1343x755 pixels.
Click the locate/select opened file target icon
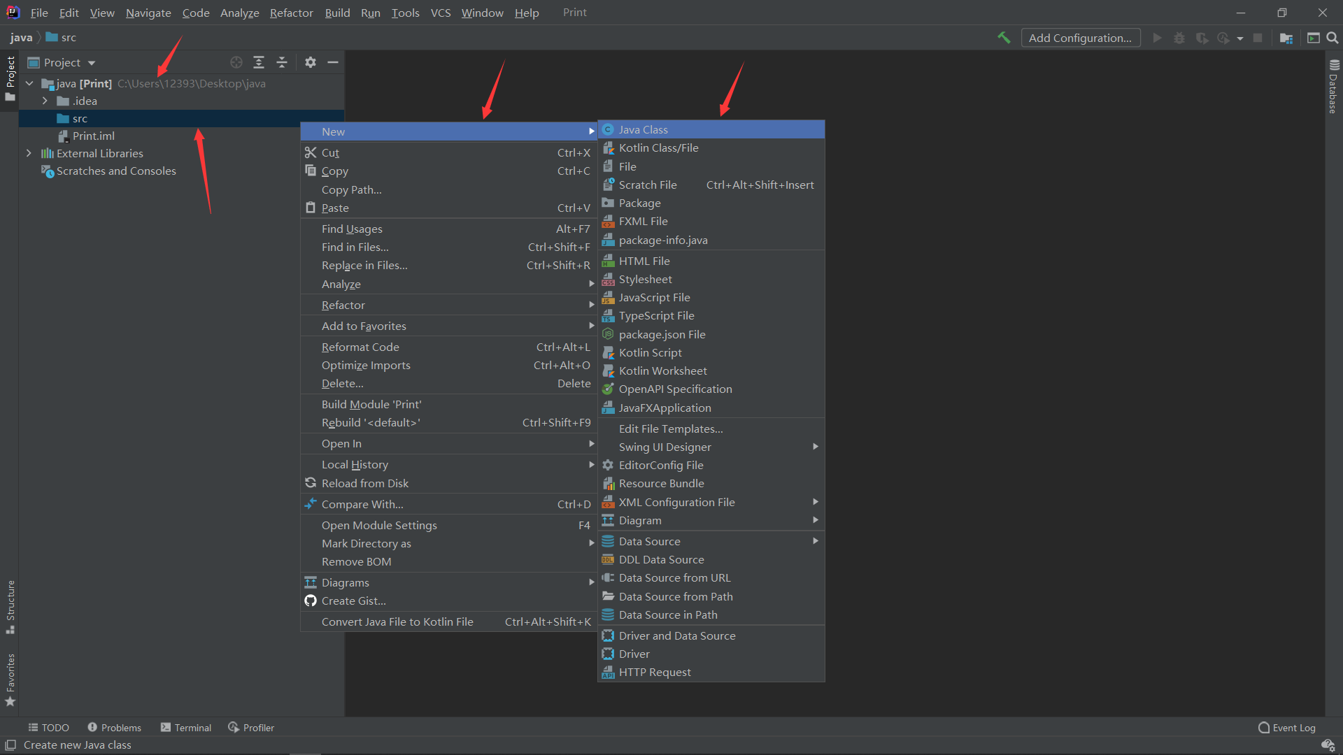click(x=236, y=62)
